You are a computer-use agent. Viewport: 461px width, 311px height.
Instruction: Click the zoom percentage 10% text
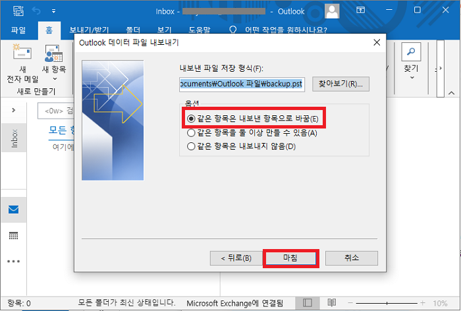440,303
